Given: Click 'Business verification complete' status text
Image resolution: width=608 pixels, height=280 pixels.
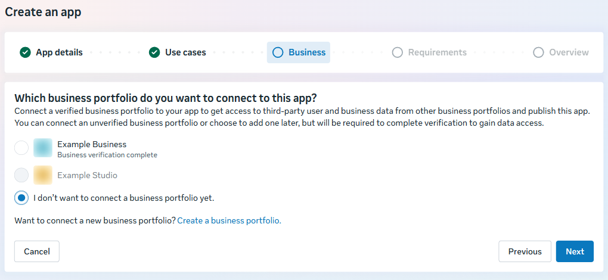Looking at the screenshot, I should point(107,155).
